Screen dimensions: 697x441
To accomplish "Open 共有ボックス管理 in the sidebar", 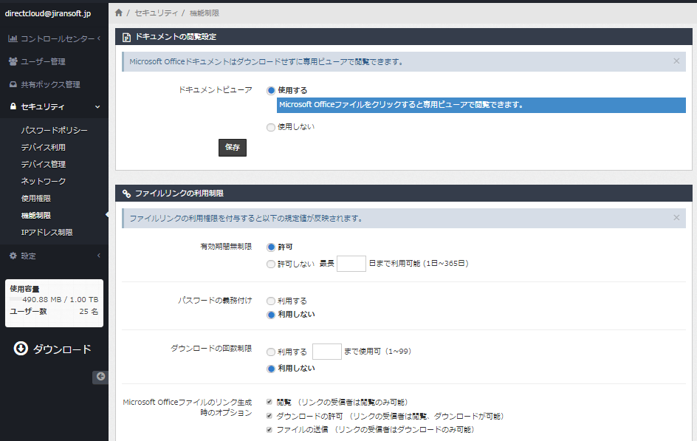I will click(50, 84).
